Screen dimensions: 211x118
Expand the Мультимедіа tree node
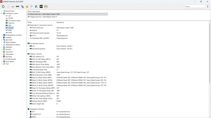coord(1,42)
